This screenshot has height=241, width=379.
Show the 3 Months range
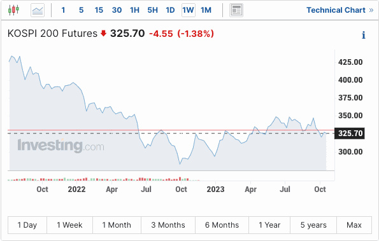(168, 225)
